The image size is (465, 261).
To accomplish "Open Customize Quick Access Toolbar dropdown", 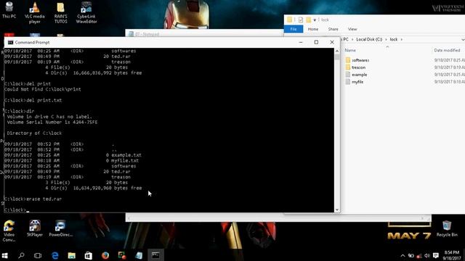I will [315, 20].
